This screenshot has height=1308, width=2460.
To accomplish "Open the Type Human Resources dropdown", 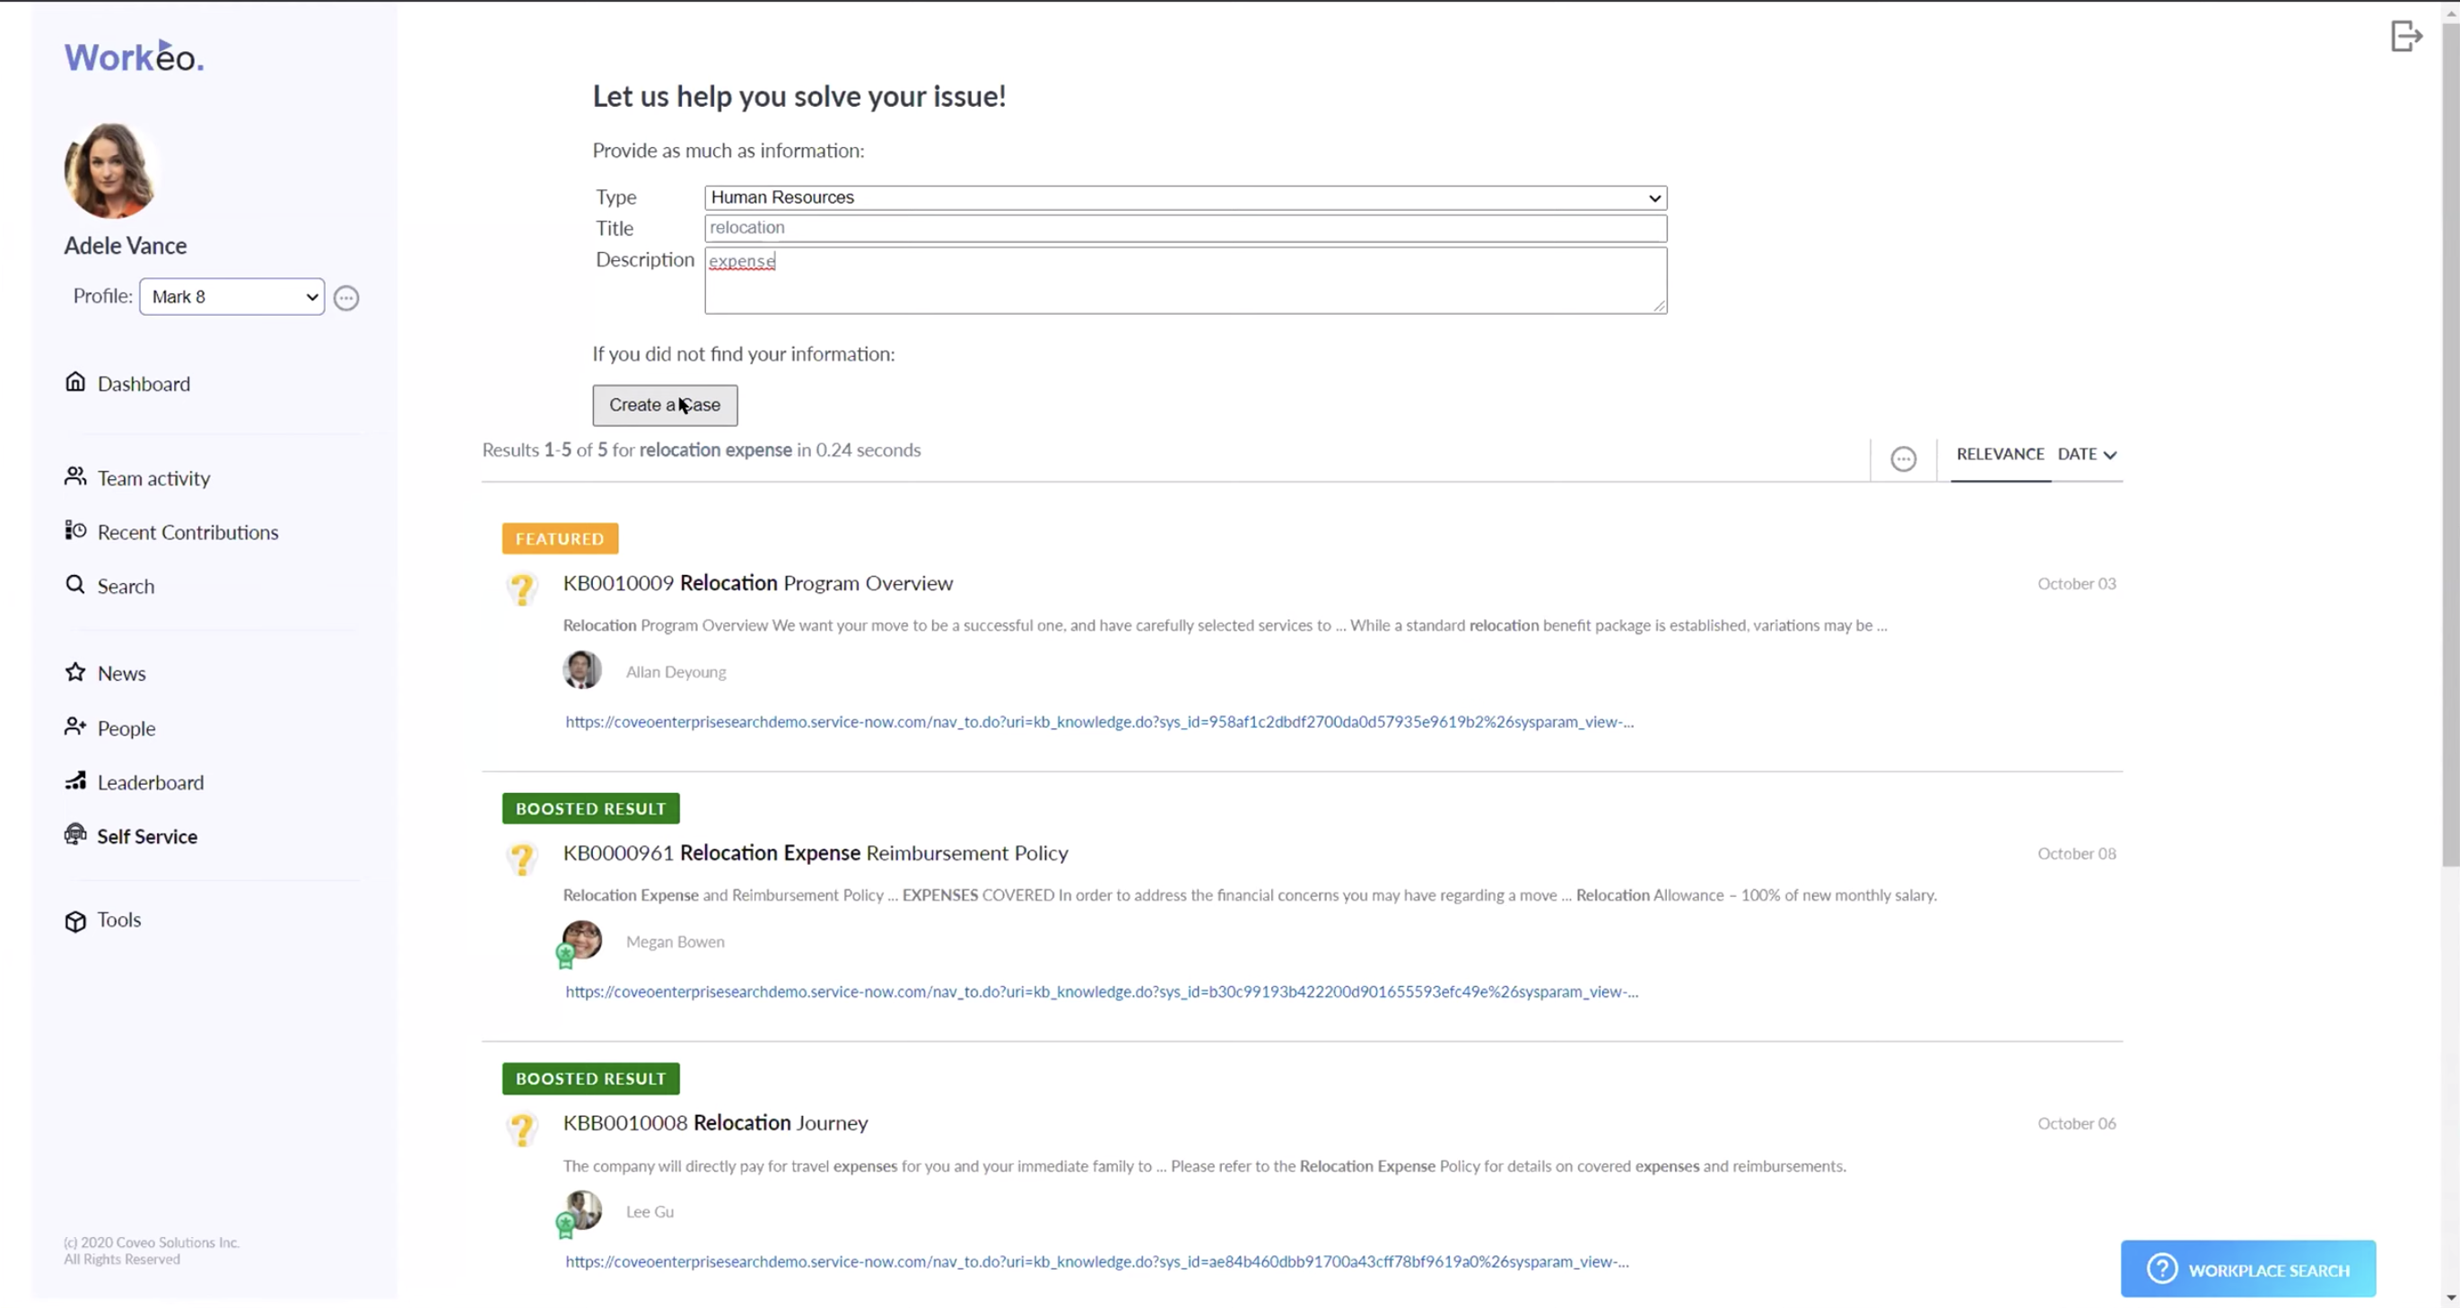I will 1186,197.
